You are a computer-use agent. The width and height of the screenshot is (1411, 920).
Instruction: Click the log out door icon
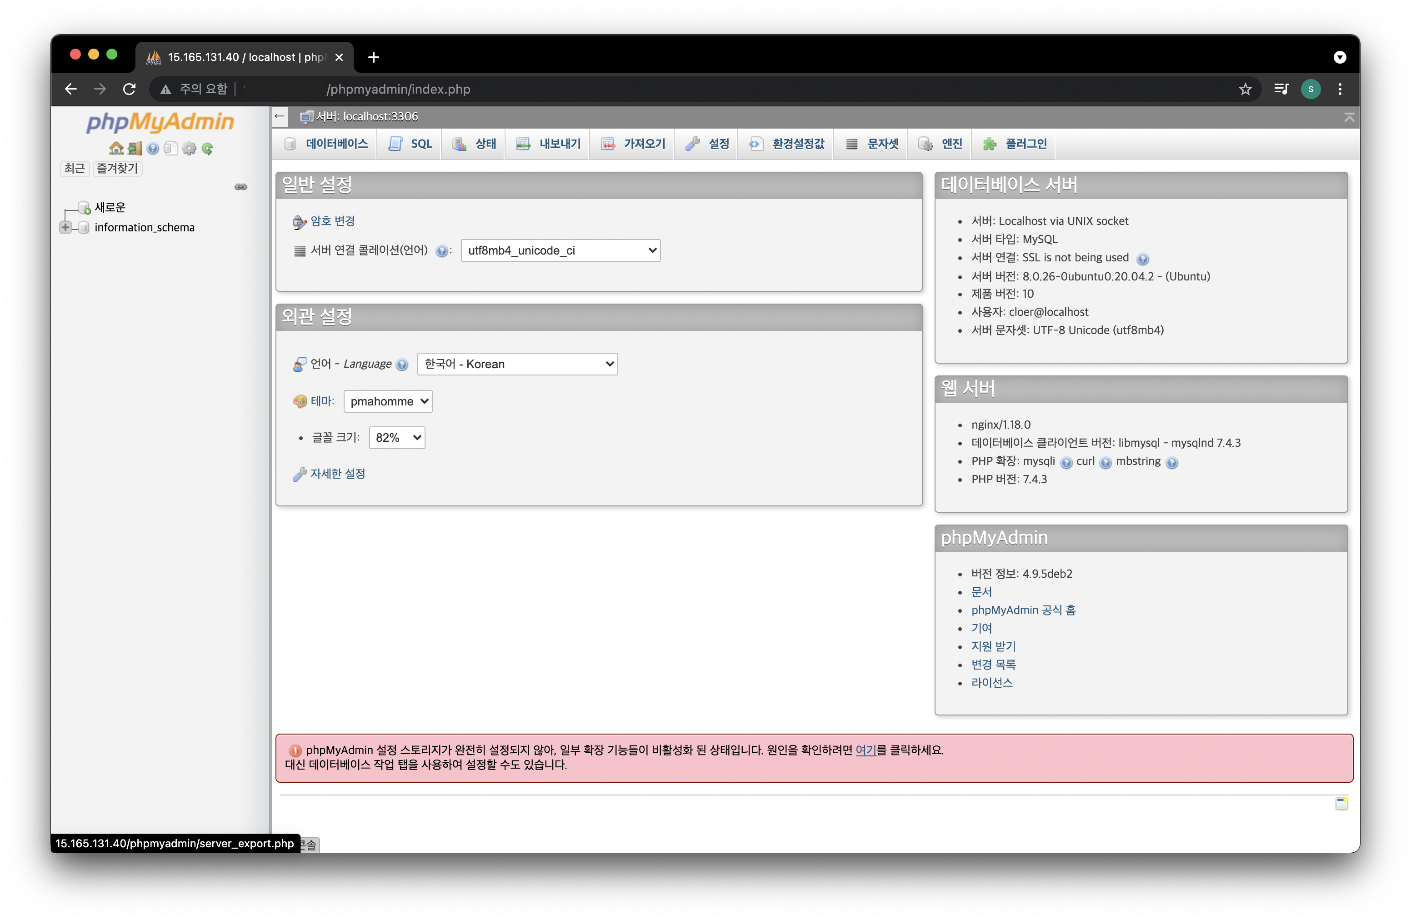point(135,148)
